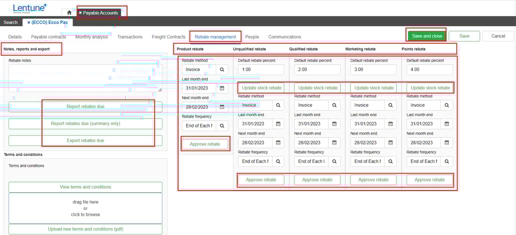The height and width of the screenshot is (235, 516).
Task: Click Product Last month end date field
Action: pyautogui.click(x=199, y=88)
